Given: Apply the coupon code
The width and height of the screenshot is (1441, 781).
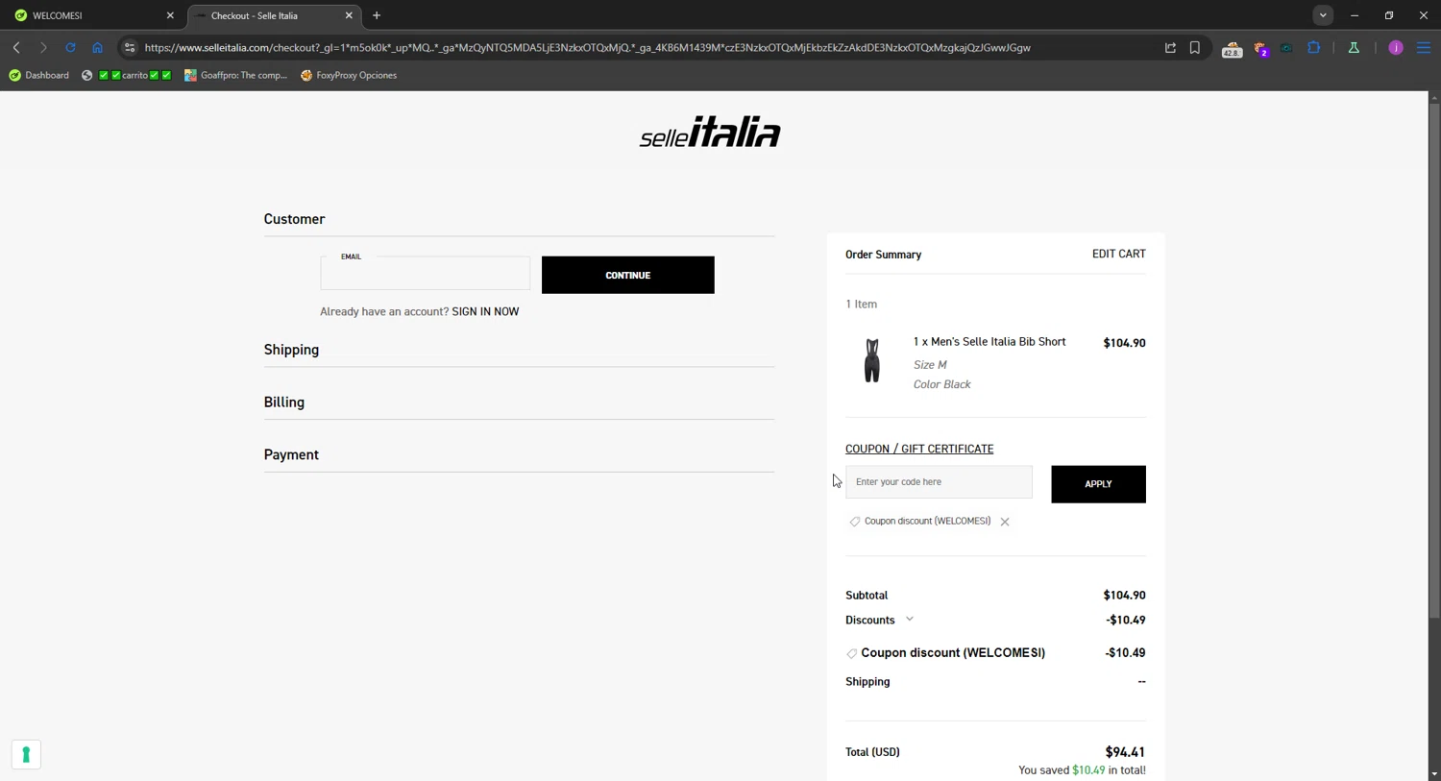Looking at the screenshot, I should [x=1098, y=484].
